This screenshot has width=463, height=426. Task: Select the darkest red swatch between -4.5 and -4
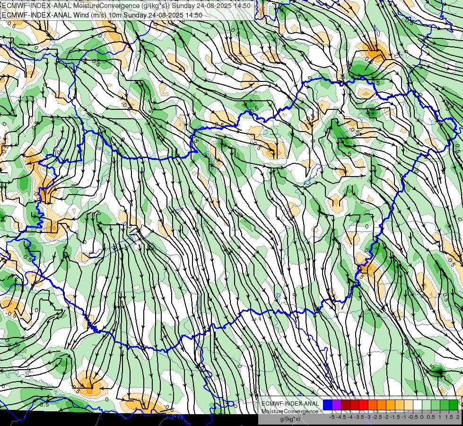click(x=346, y=405)
